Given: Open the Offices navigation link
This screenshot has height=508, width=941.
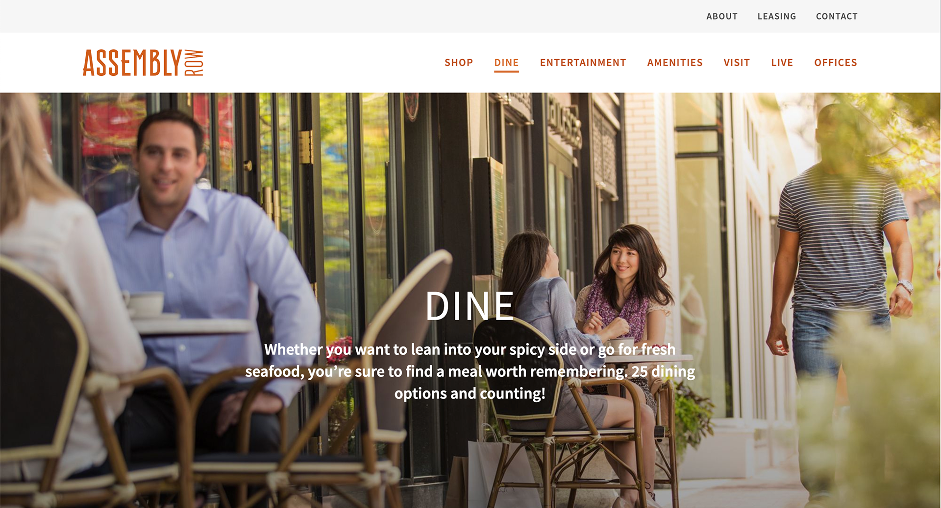Looking at the screenshot, I should coord(836,63).
